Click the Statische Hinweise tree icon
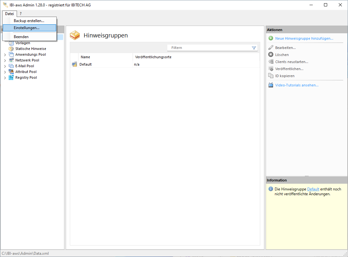Viewport: 348px width, 257px height. coord(11,49)
